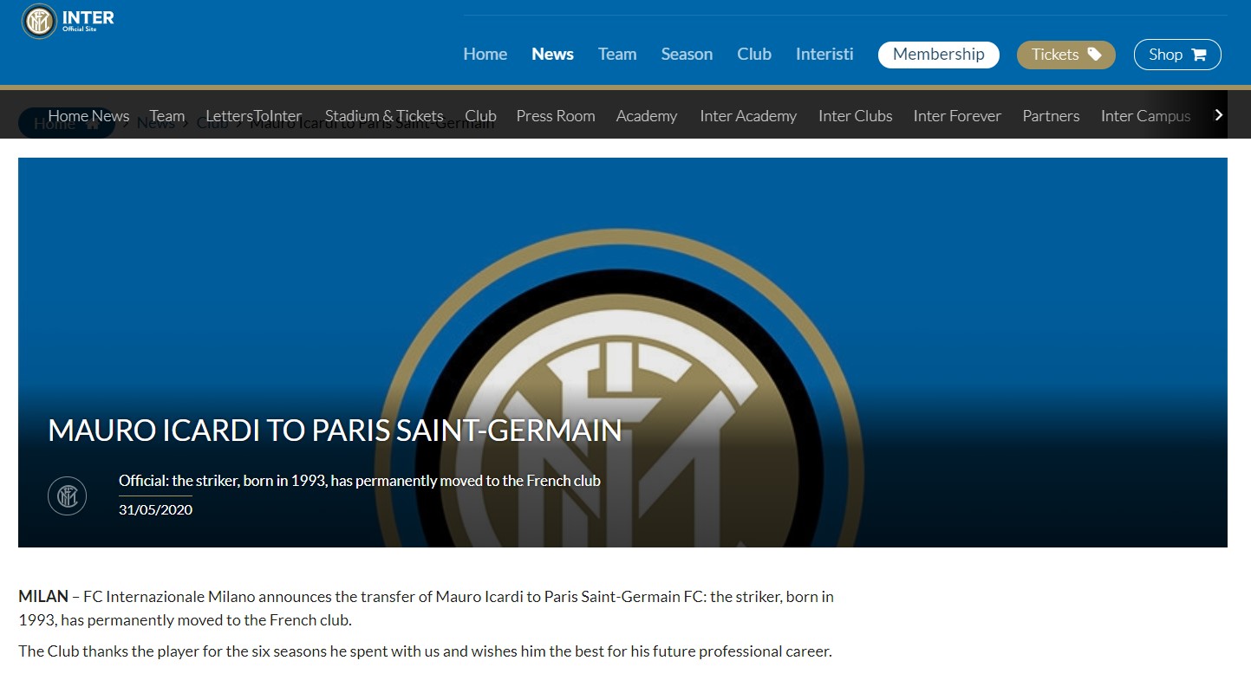Select Stadium & Tickets in the sub-navigation

click(384, 116)
